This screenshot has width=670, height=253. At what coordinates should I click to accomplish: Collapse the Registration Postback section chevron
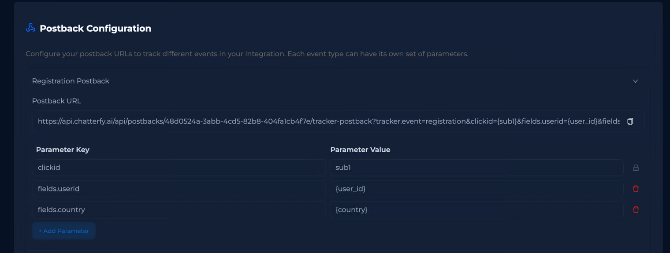click(635, 81)
